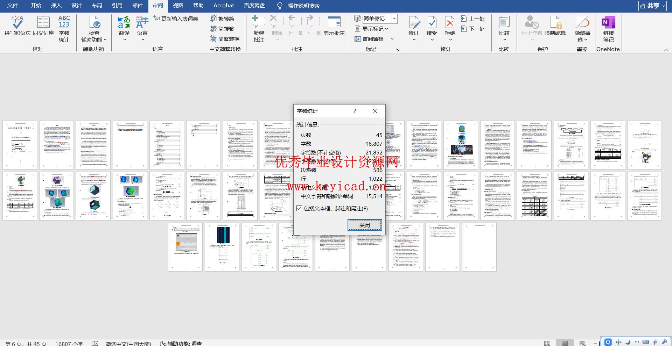Viewport: 672px width, 346px height.
Task: Open IME wrench settings icon
Action: point(664,342)
